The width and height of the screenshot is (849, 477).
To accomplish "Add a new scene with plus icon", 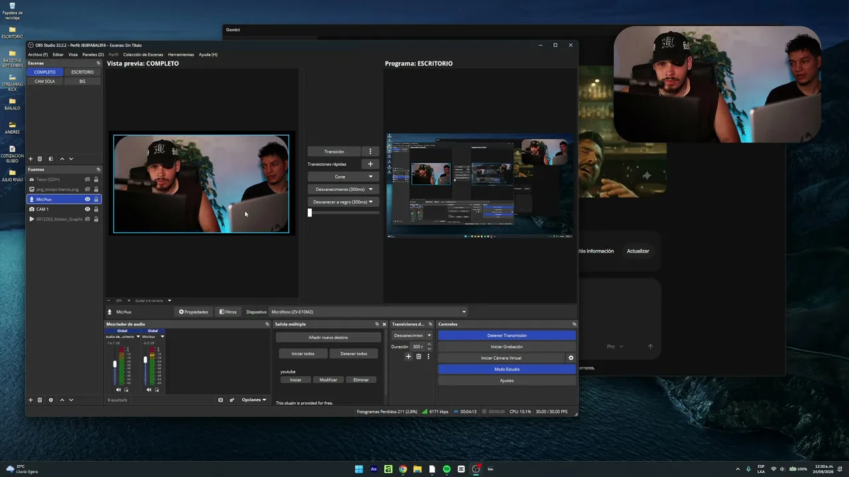I will tap(30, 159).
